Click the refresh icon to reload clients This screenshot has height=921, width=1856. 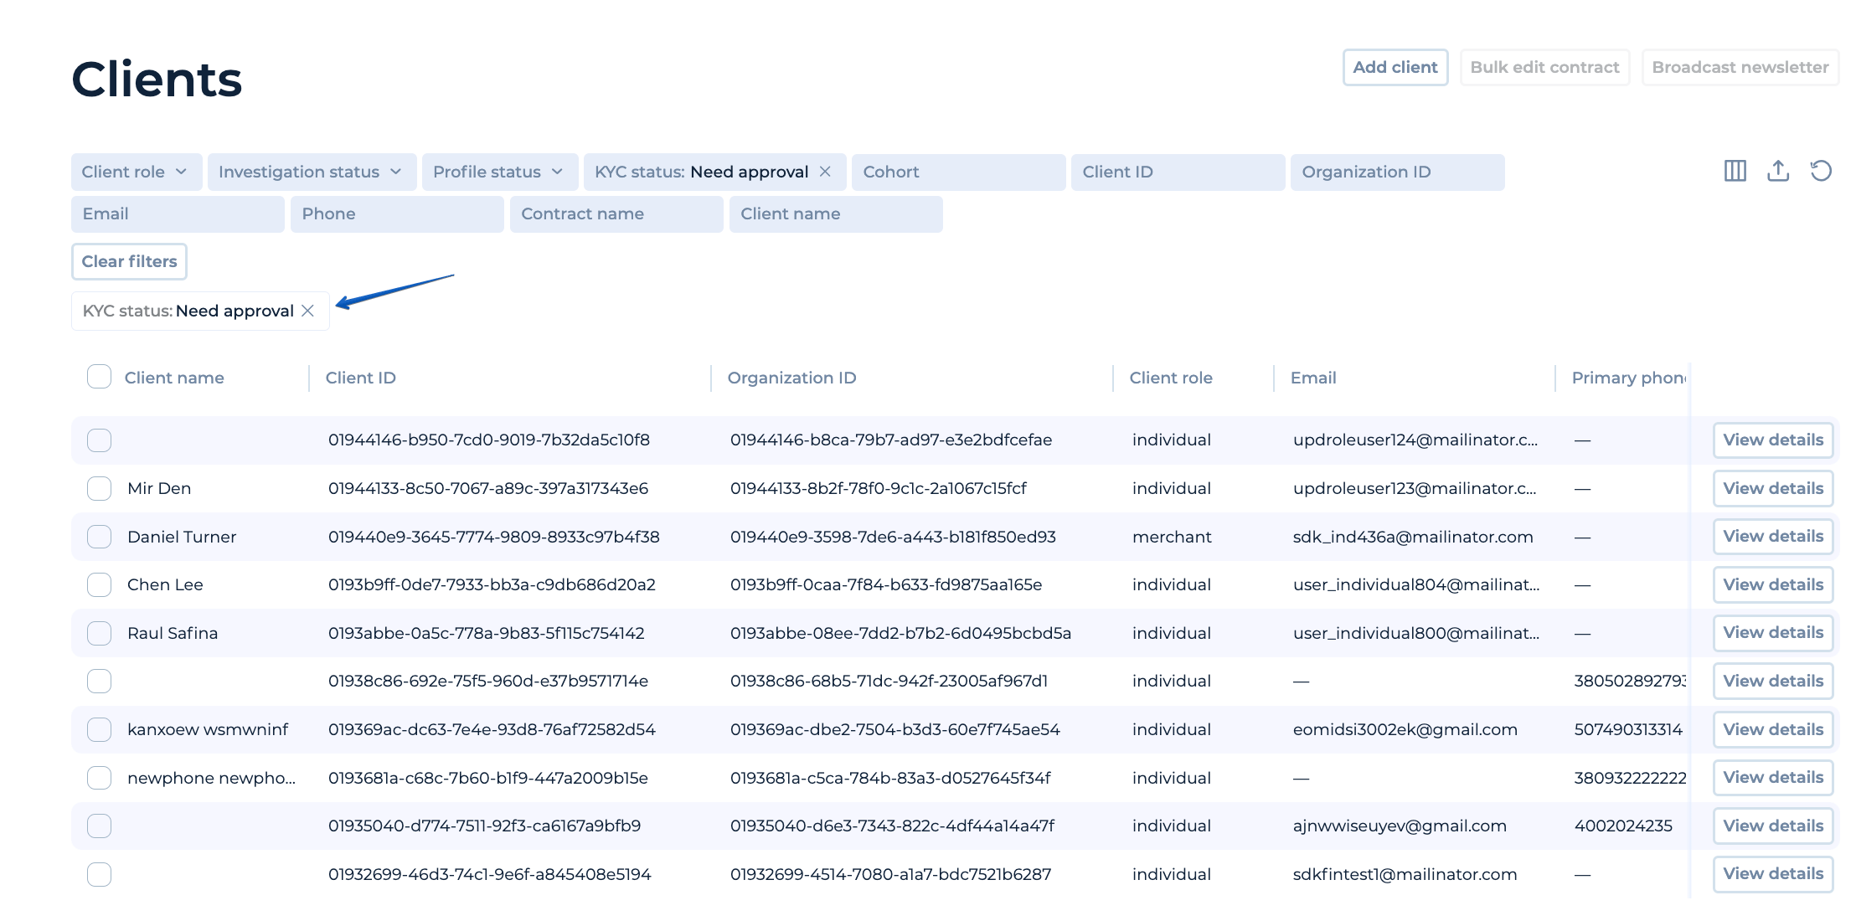(1822, 171)
